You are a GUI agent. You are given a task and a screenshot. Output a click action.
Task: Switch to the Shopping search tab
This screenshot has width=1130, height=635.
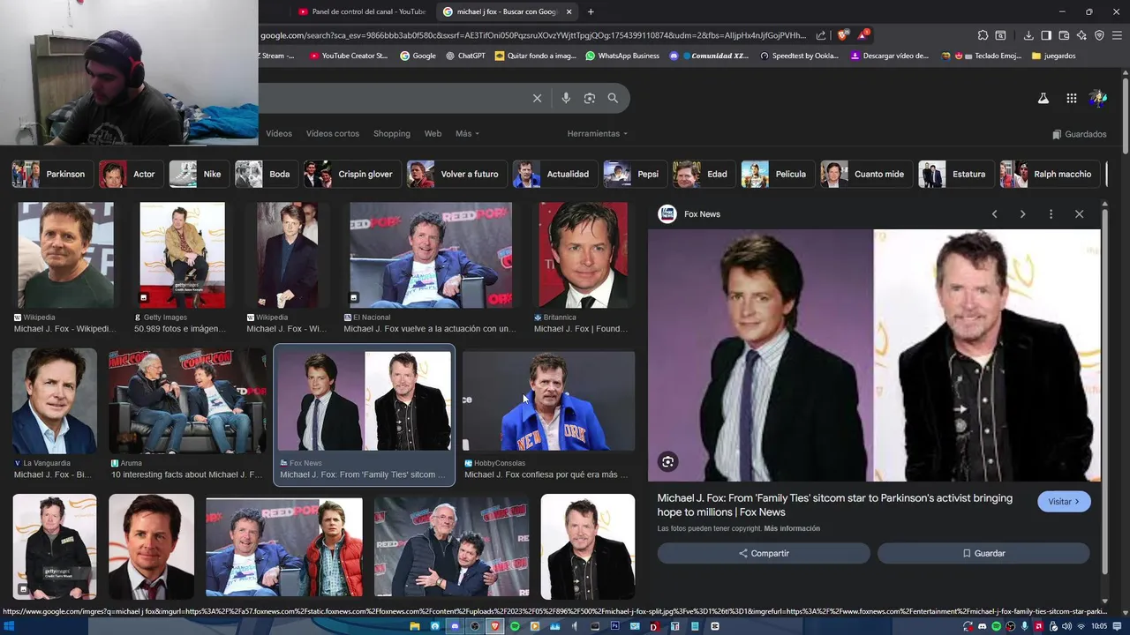[392, 133]
